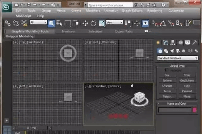Click Use Pivot Point Center icon
The width and height of the screenshot is (202, 134).
128,23
